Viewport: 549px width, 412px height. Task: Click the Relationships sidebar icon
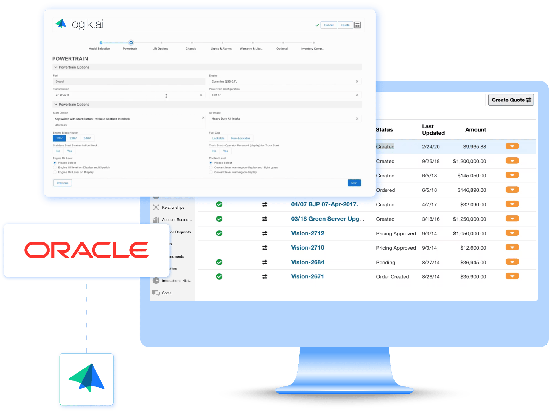(156, 207)
